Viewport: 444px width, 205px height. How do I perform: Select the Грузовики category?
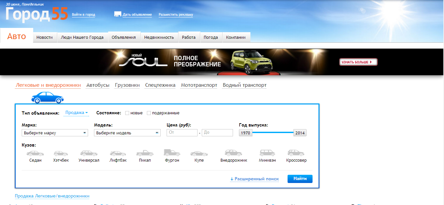pyautogui.click(x=127, y=85)
